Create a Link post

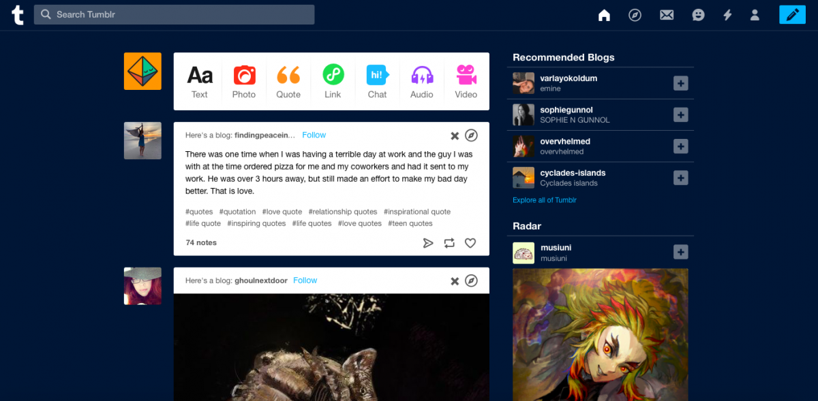pyautogui.click(x=333, y=81)
